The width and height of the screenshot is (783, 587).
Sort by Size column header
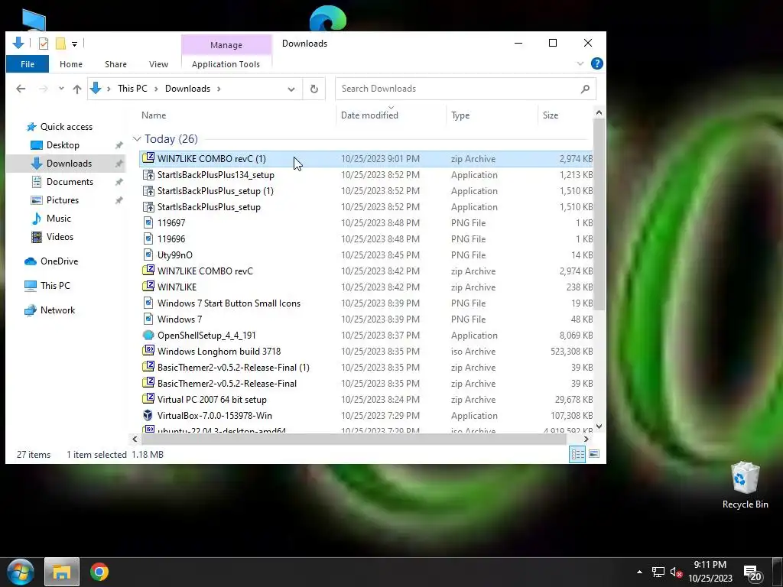[x=551, y=115]
